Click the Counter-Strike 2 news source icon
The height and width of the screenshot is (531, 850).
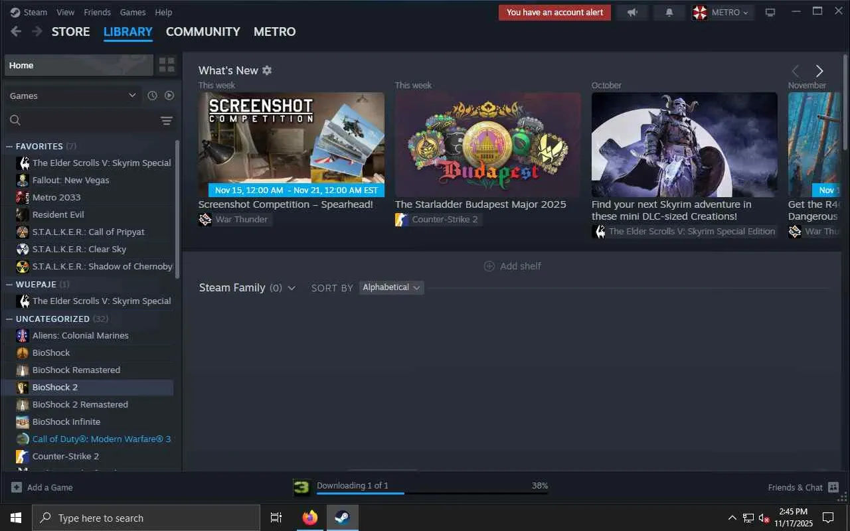coord(402,219)
